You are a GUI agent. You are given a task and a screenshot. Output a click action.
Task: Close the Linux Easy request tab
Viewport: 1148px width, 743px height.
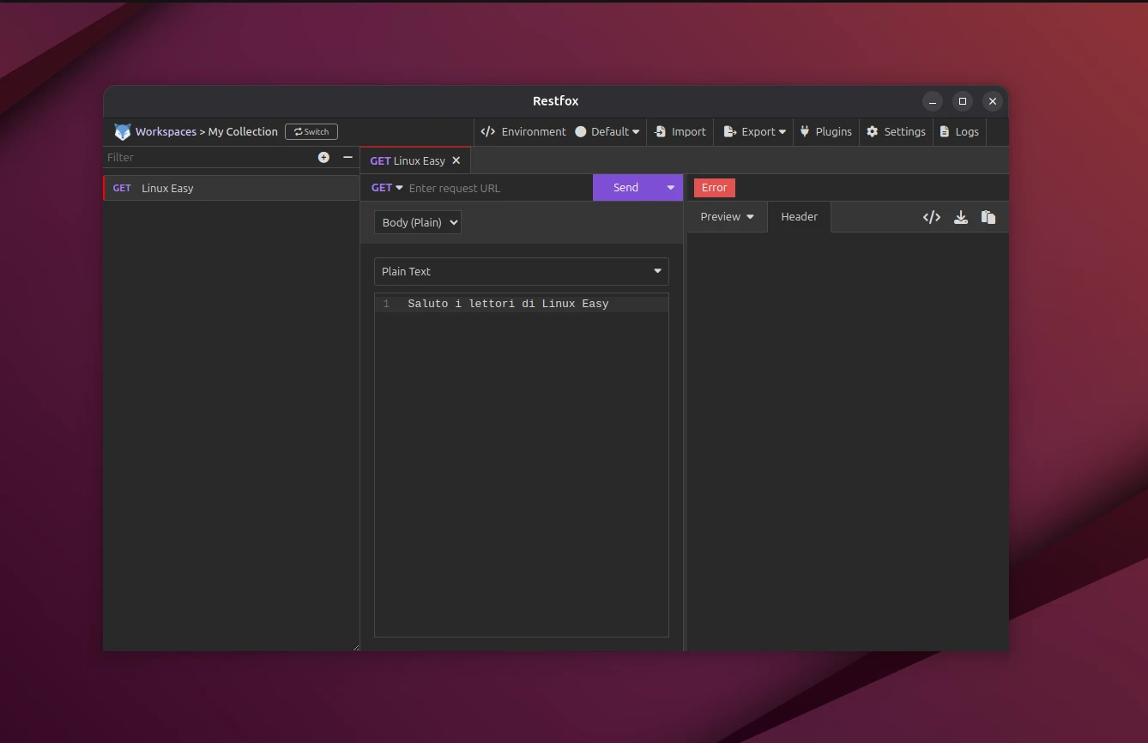[456, 160]
